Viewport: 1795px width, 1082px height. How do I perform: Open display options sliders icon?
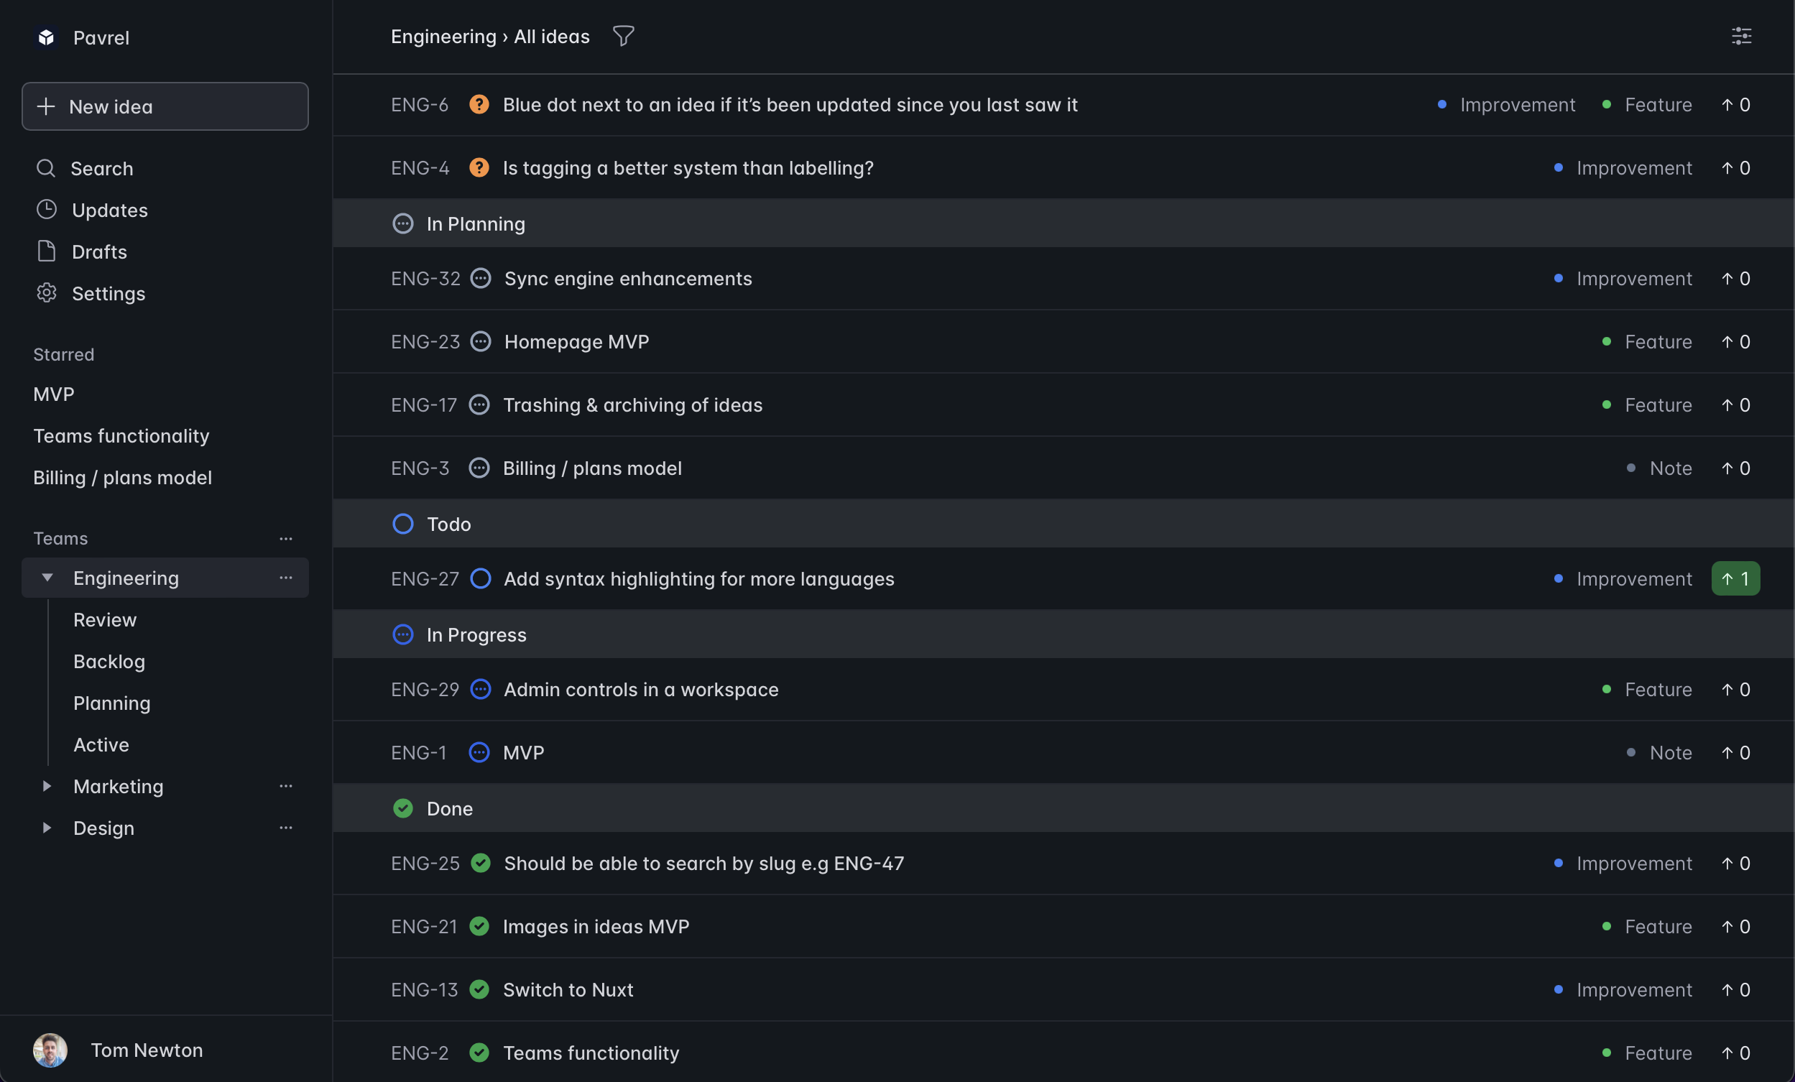[x=1741, y=36]
